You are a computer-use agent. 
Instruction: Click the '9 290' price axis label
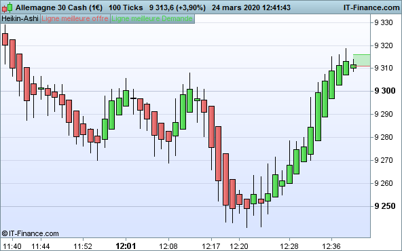[384, 114]
